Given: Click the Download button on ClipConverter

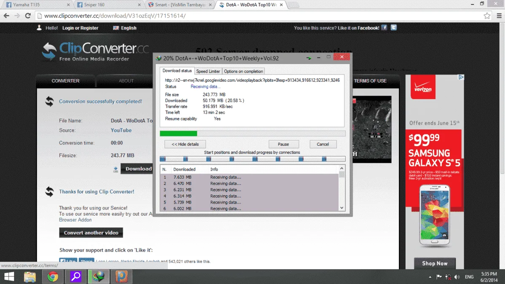Looking at the screenshot, I should [137, 169].
